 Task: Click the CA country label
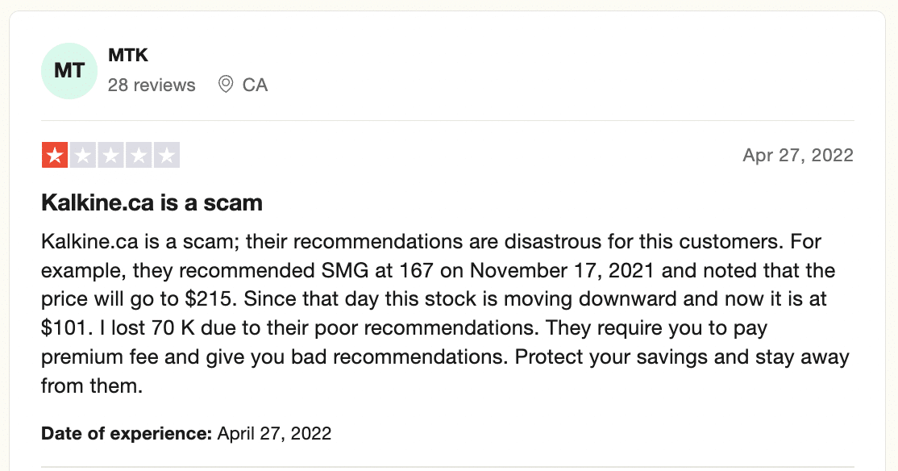tap(255, 85)
